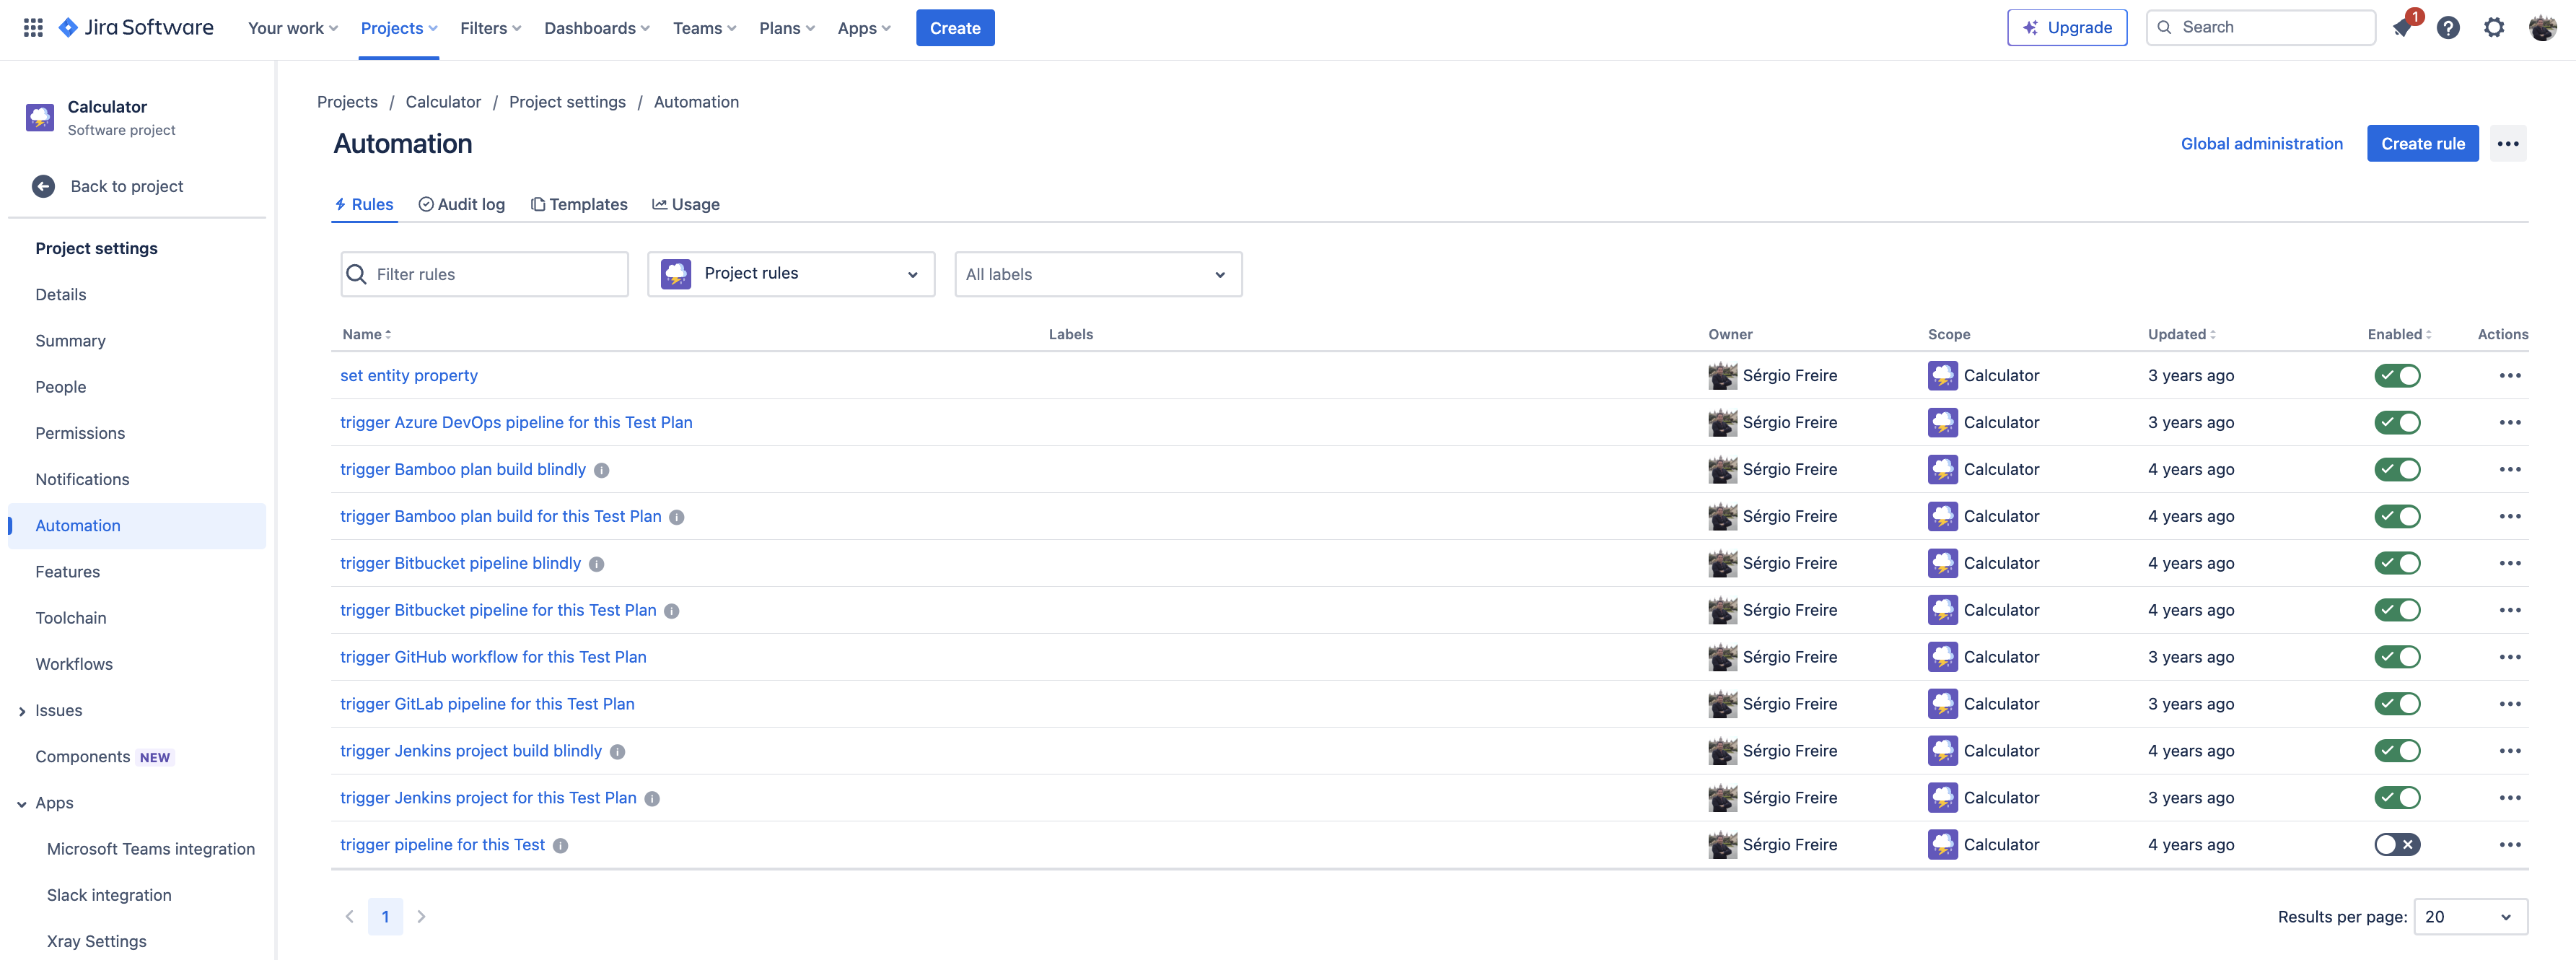This screenshot has height=960, width=2576.
Task: Open the settings gear icon
Action: (2494, 28)
